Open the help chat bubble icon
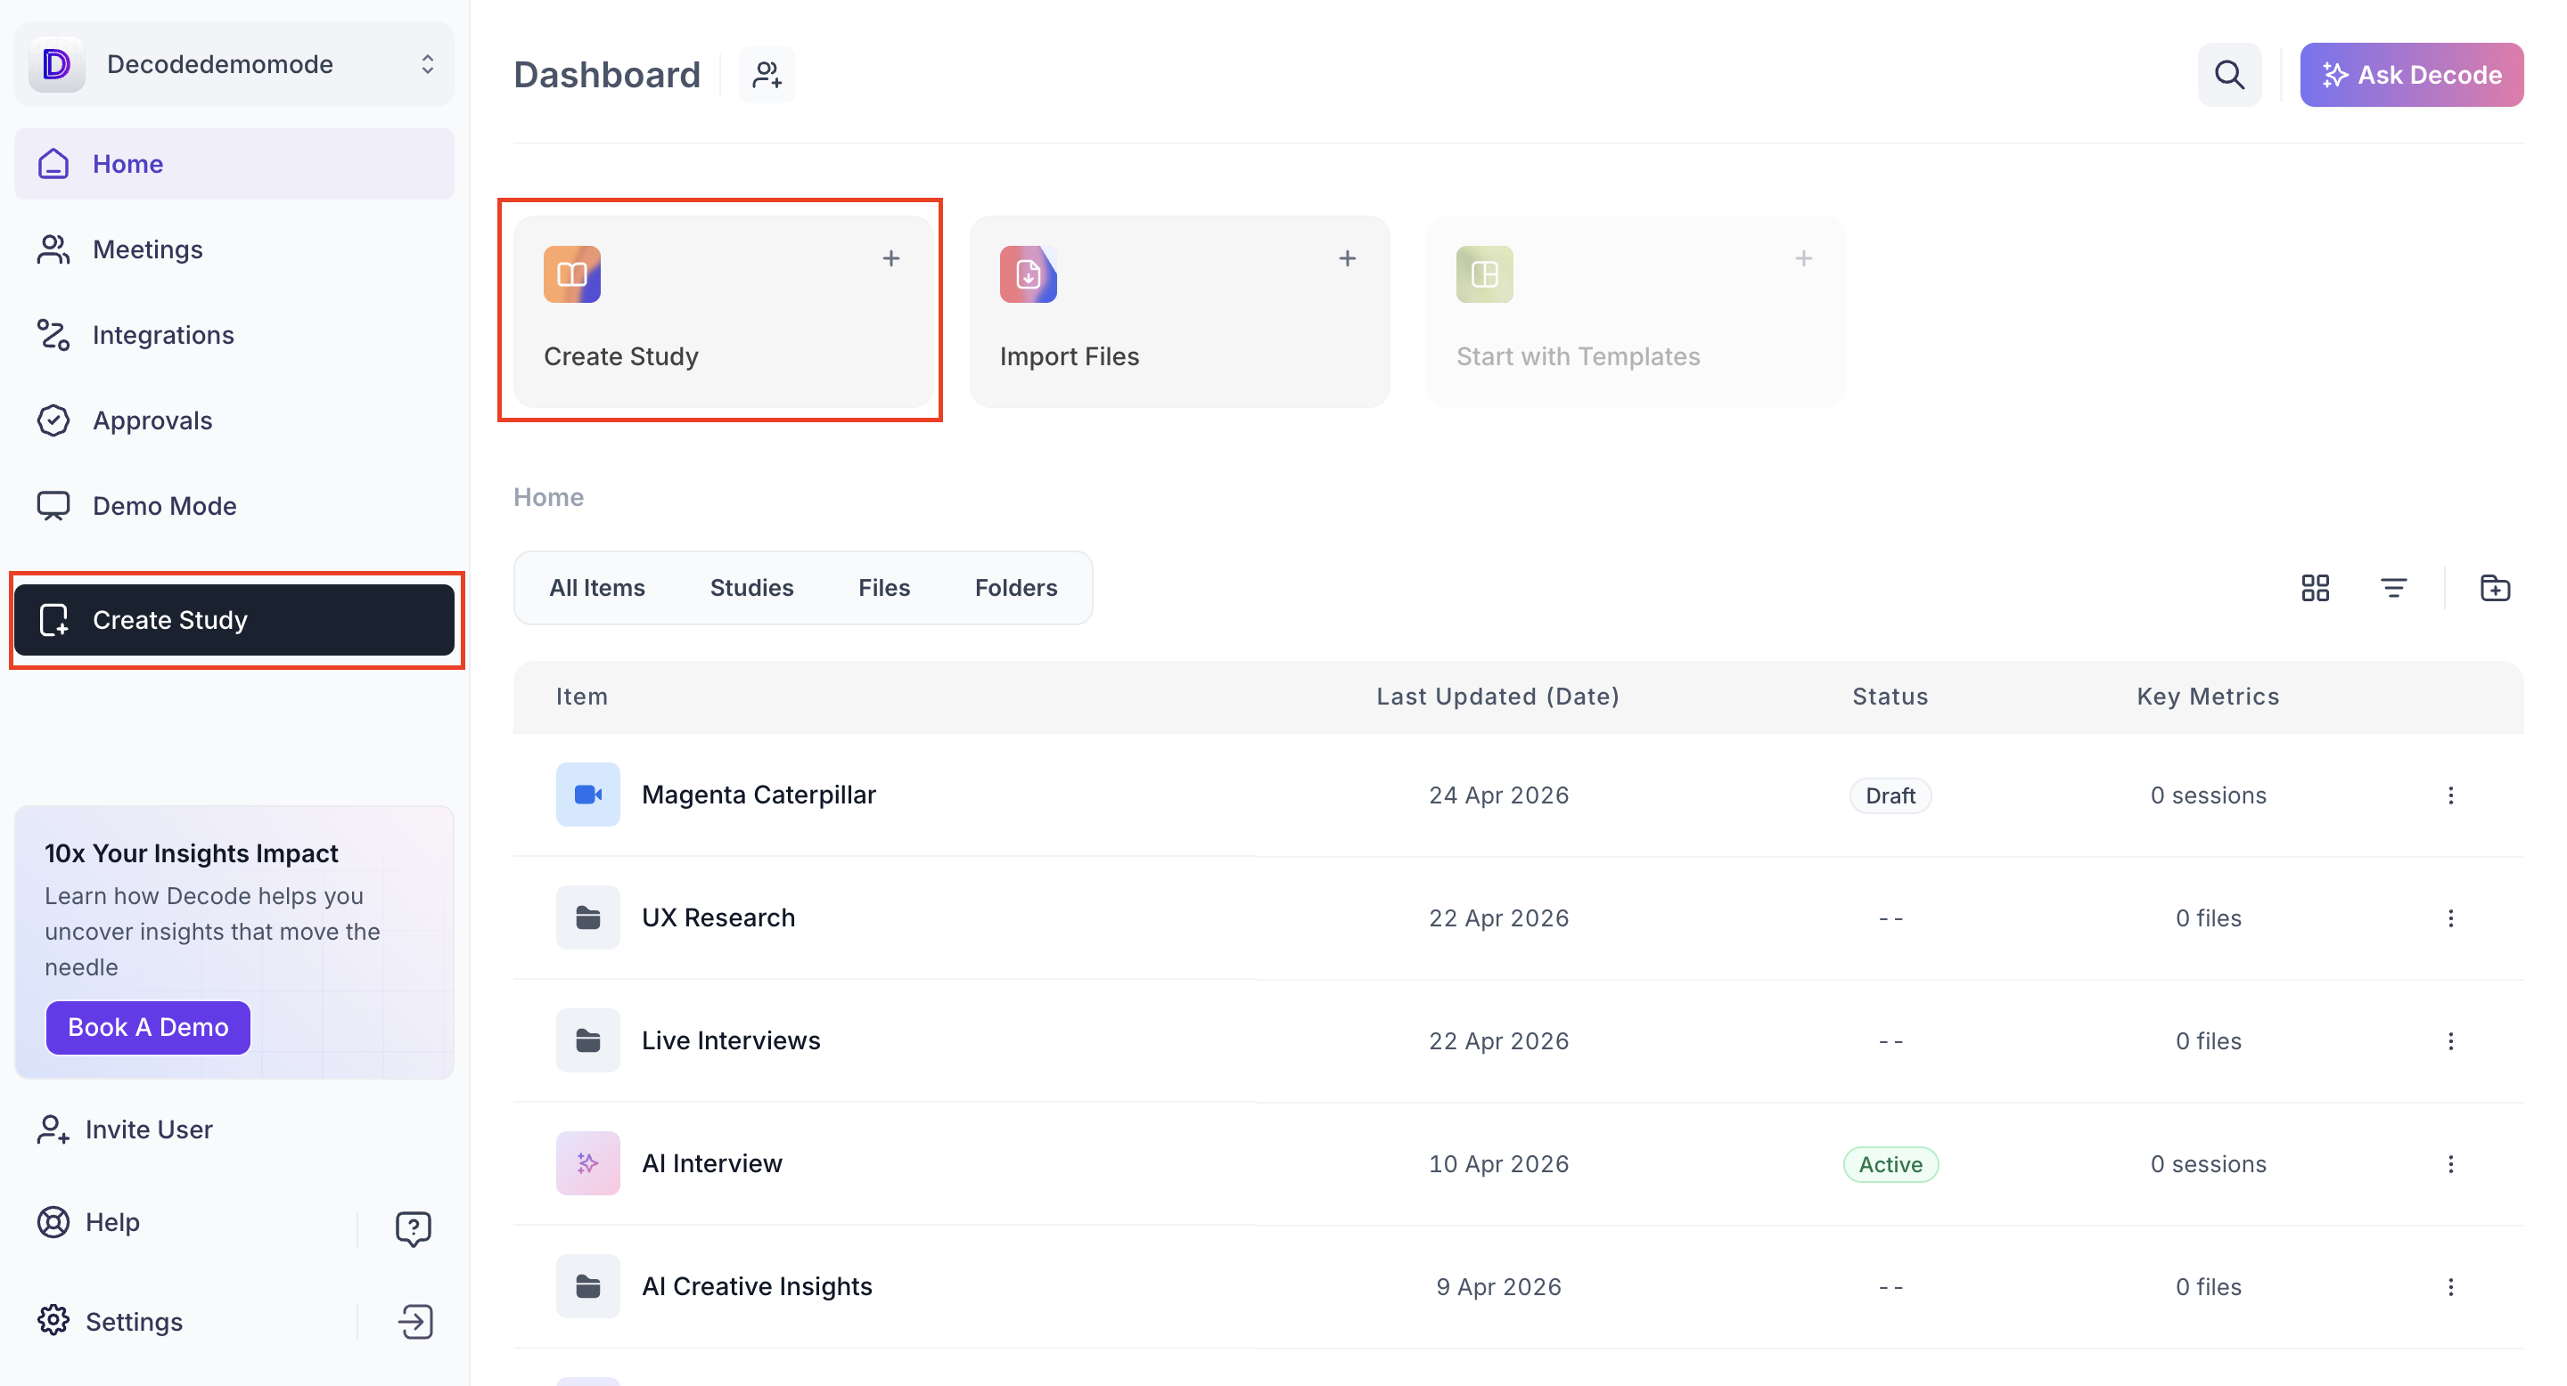 pos(413,1227)
